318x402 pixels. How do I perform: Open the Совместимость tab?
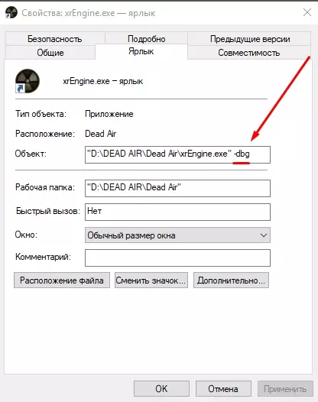click(x=248, y=53)
